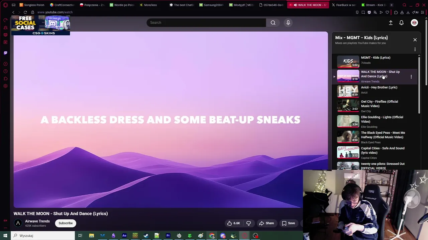This screenshot has height=240, width=428.
Task: Close the Mix playlist panel
Action: click(415, 40)
